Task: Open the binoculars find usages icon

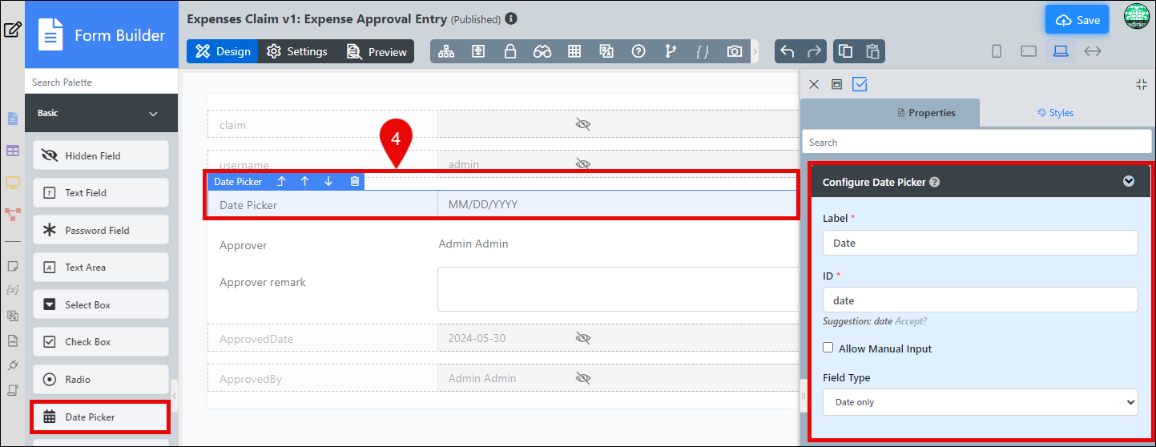Action: coord(542,51)
